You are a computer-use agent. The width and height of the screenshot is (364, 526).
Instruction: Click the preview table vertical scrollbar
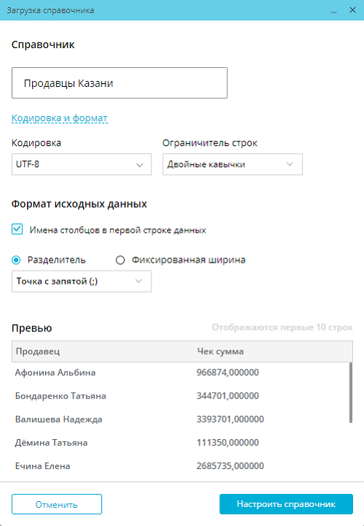pos(351,392)
